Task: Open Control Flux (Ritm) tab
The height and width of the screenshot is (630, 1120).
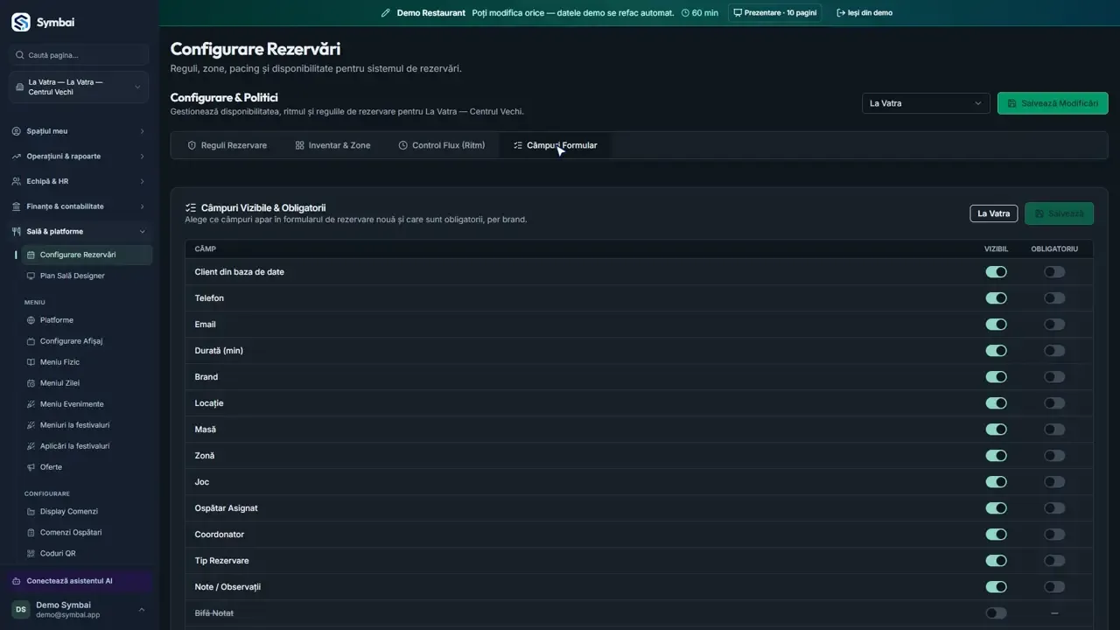Action: pos(442,145)
